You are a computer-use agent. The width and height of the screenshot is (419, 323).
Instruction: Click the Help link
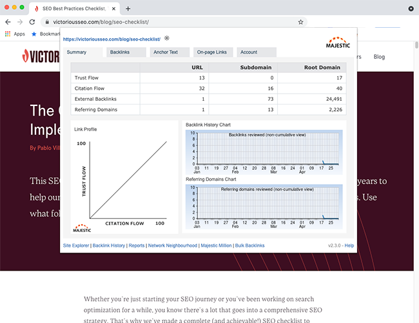(349, 245)
